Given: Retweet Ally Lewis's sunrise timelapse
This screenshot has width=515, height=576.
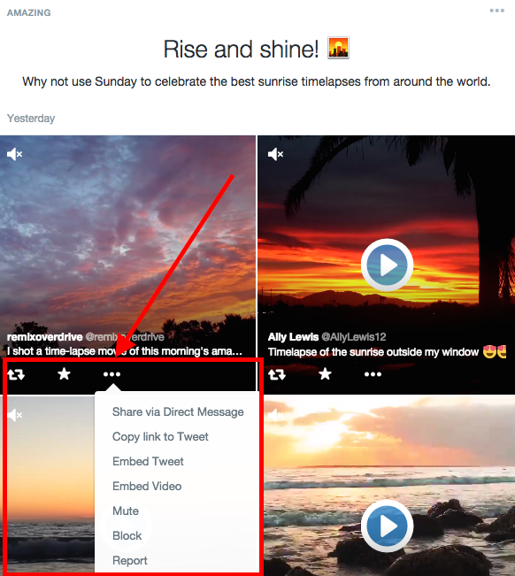Looking at the screenshot, I should point(277,374).
